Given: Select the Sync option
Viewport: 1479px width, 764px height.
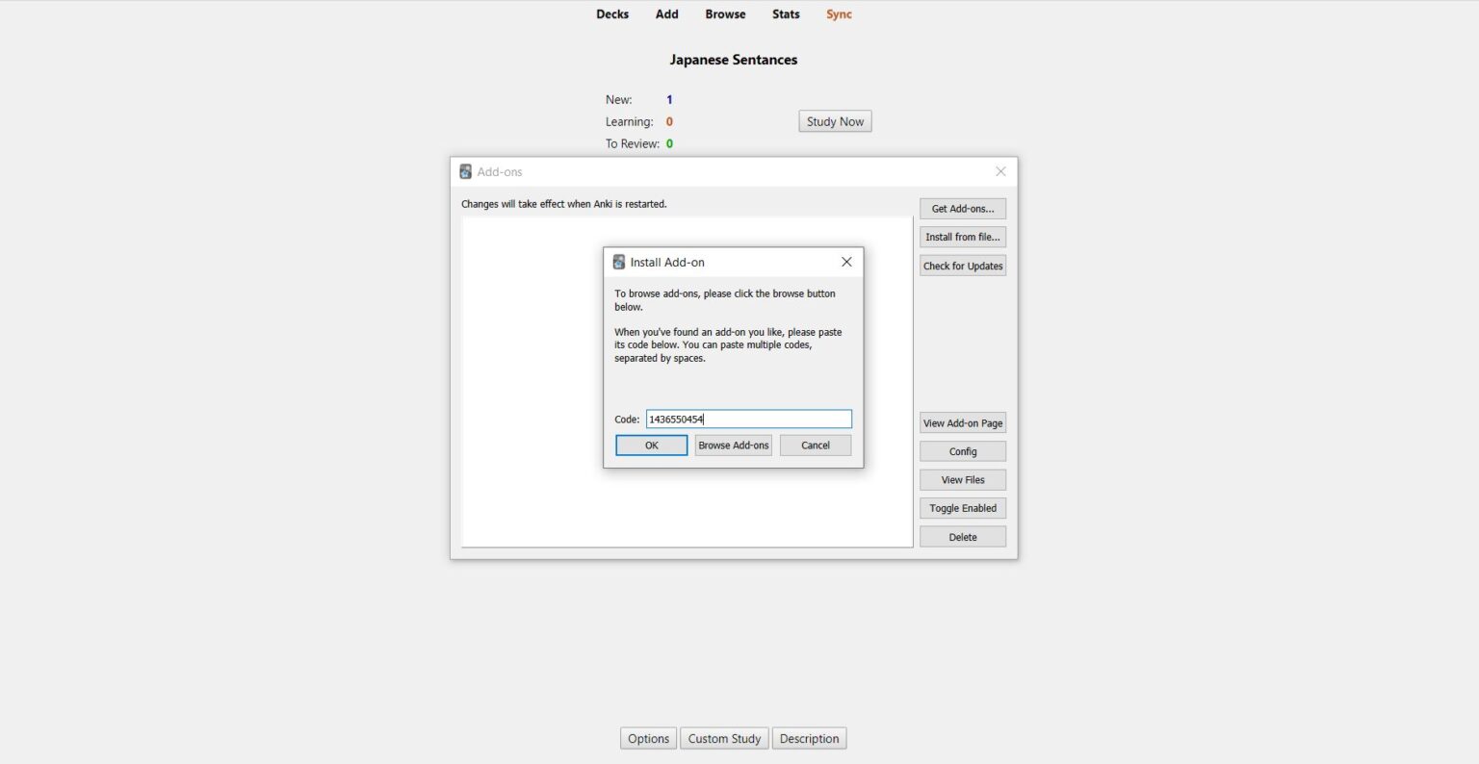Looking at the screenshot, I should coord(838,13).
